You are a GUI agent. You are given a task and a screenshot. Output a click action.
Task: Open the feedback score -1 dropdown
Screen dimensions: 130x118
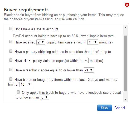(89, 70)
